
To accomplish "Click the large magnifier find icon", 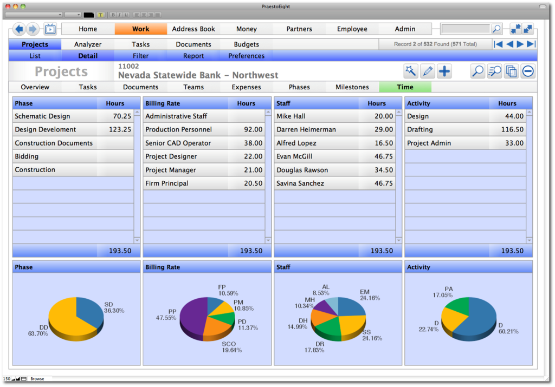I will click(477, 71).
